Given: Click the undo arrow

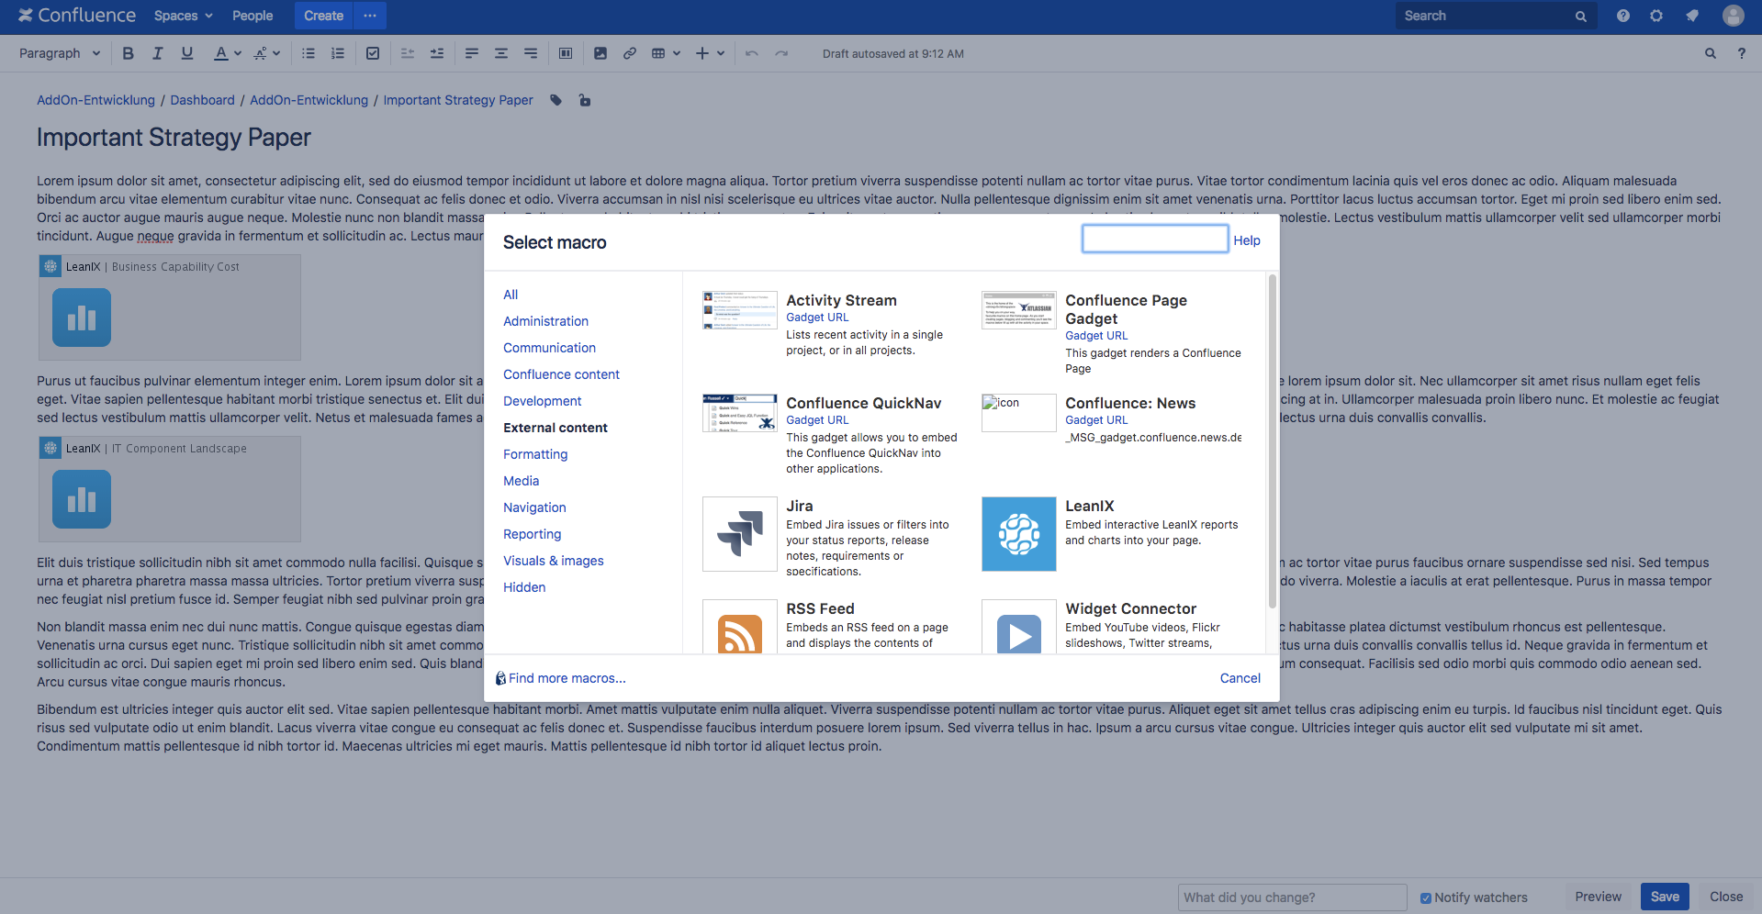Looking at the screenshot, I should (x=752, y=53).
